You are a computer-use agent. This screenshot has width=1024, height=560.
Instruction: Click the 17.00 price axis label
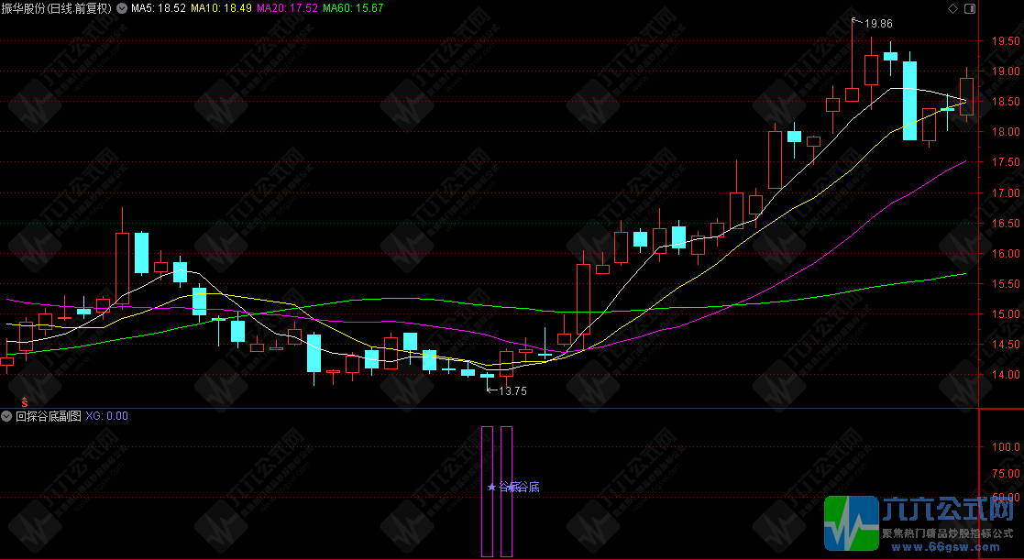(1006, 192)
